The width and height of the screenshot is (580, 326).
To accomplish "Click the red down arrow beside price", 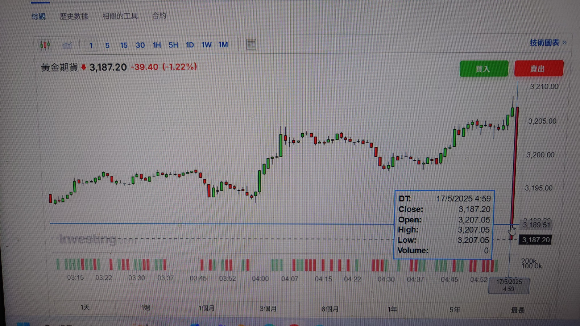I will (x=83, y=67).
